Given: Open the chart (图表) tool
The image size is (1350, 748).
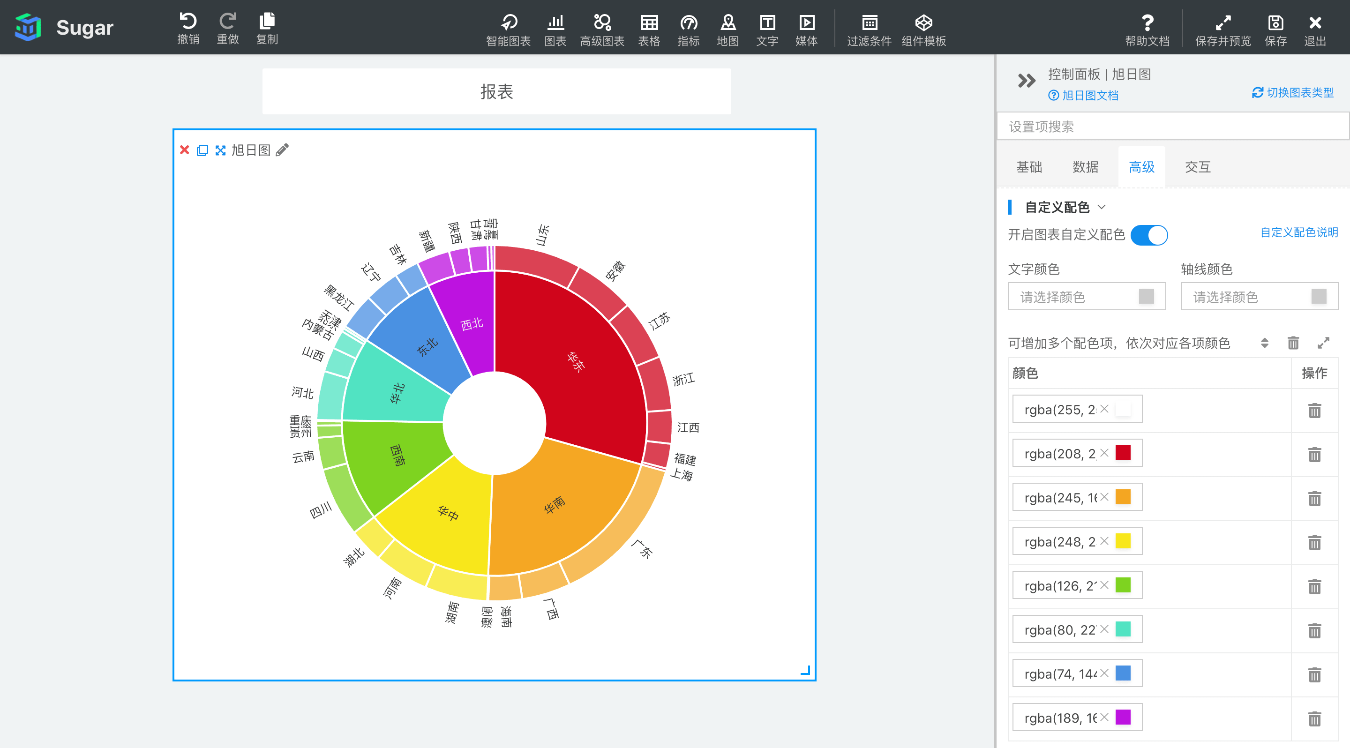Looking at the screenshot, I should [x=555, y=30].
